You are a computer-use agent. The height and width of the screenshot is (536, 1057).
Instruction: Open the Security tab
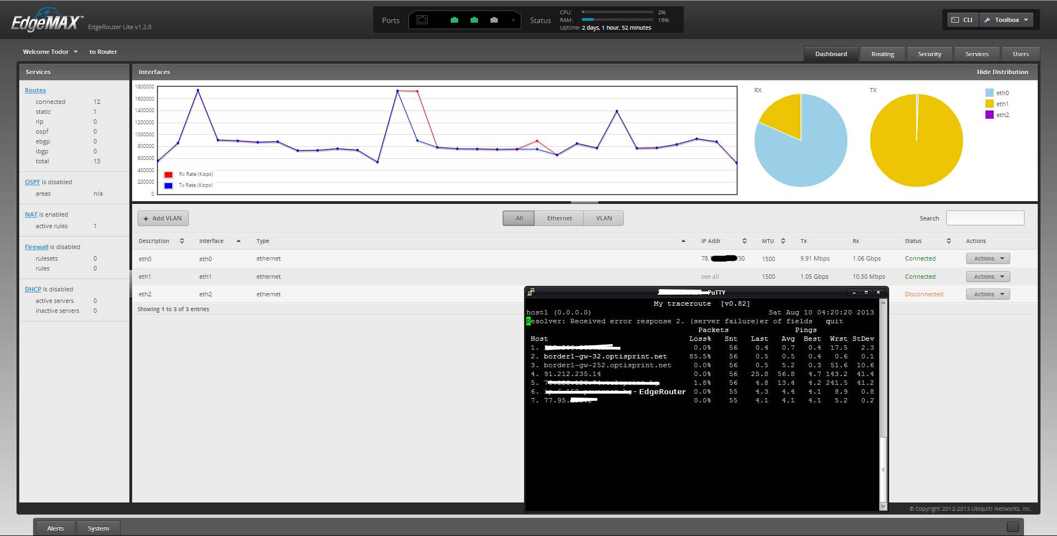[x=929, y=54]
